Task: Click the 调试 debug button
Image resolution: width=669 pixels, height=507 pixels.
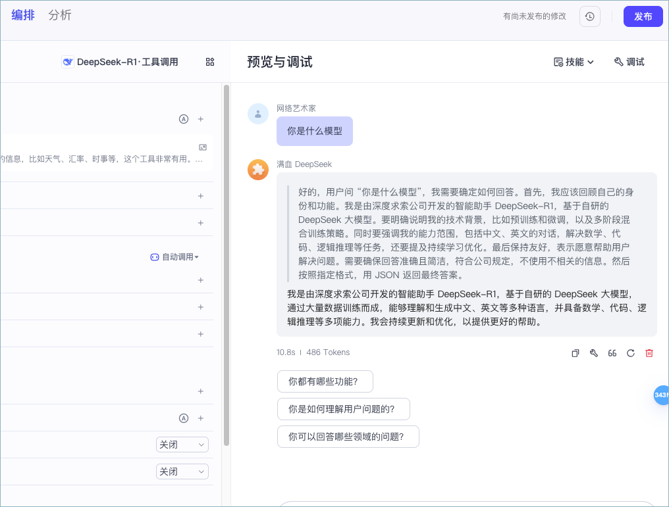Action: (629, 62)
